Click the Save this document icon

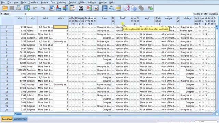(x=12, y=8)
